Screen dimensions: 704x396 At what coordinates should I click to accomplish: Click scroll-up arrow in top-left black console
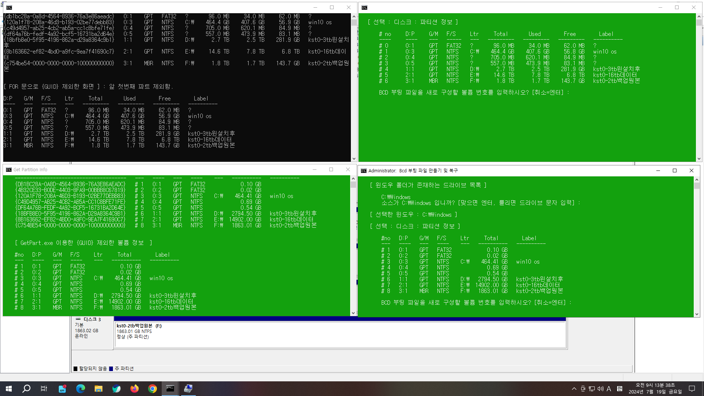click(x=354, y=16)
